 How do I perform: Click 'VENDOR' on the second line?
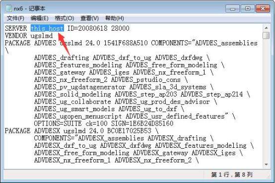pos(16,36)
